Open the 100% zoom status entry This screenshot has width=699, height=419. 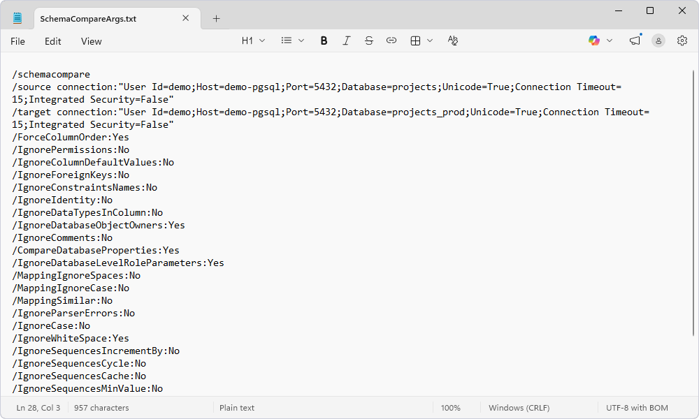pyautogui.click(x=451, y=407)
